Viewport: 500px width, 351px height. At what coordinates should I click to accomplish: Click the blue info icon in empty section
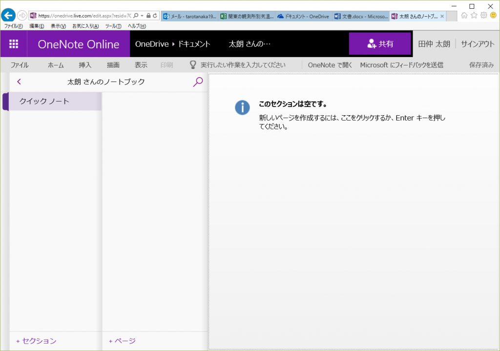pyautogui.click(x=242, y=107)
